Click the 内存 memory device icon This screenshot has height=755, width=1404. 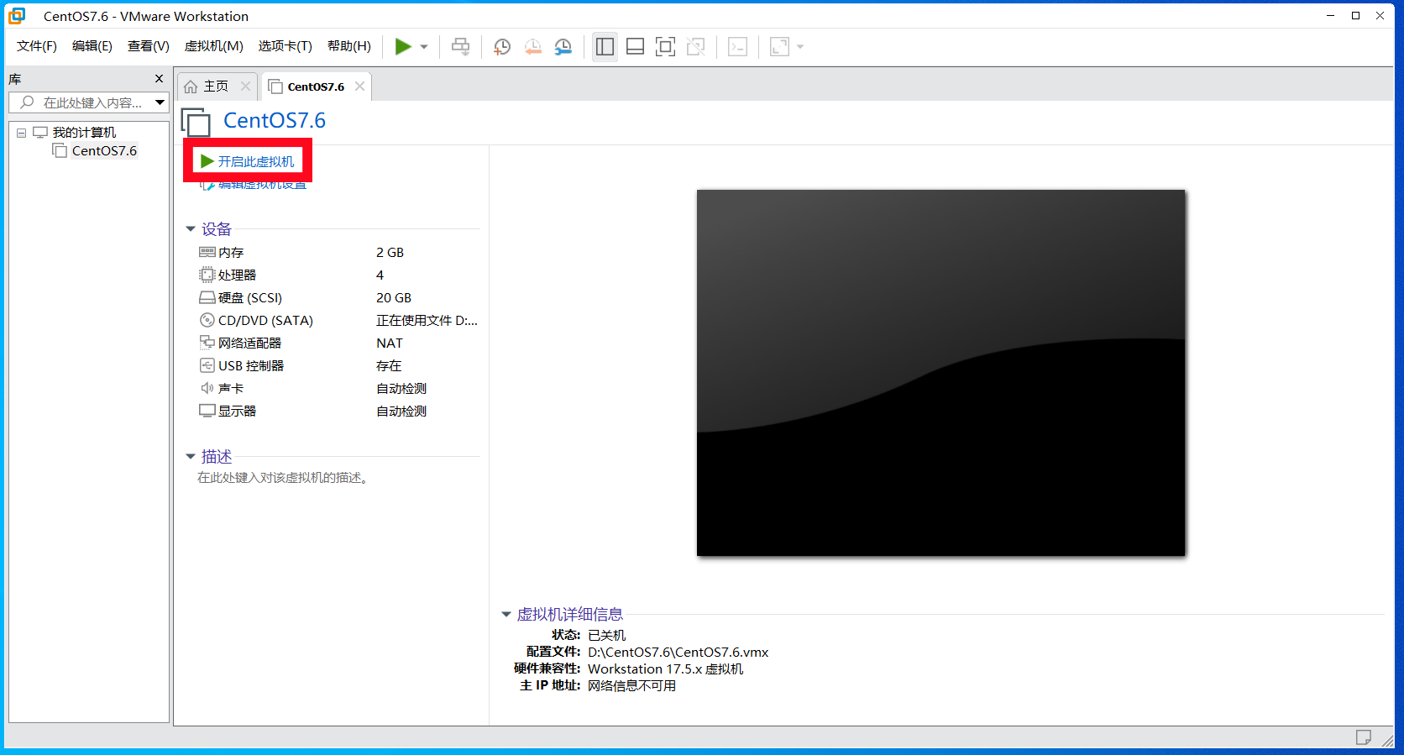pyautogui.click(x=207, y=252)
